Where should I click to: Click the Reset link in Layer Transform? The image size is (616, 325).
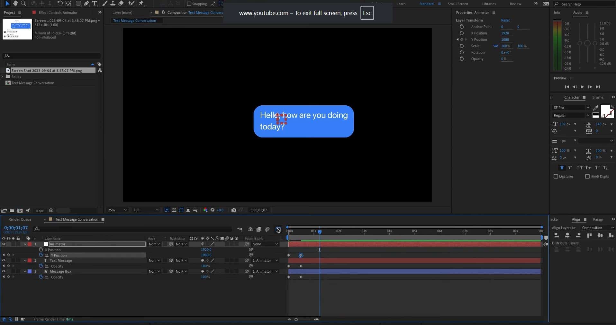click(x=505, y=20)
